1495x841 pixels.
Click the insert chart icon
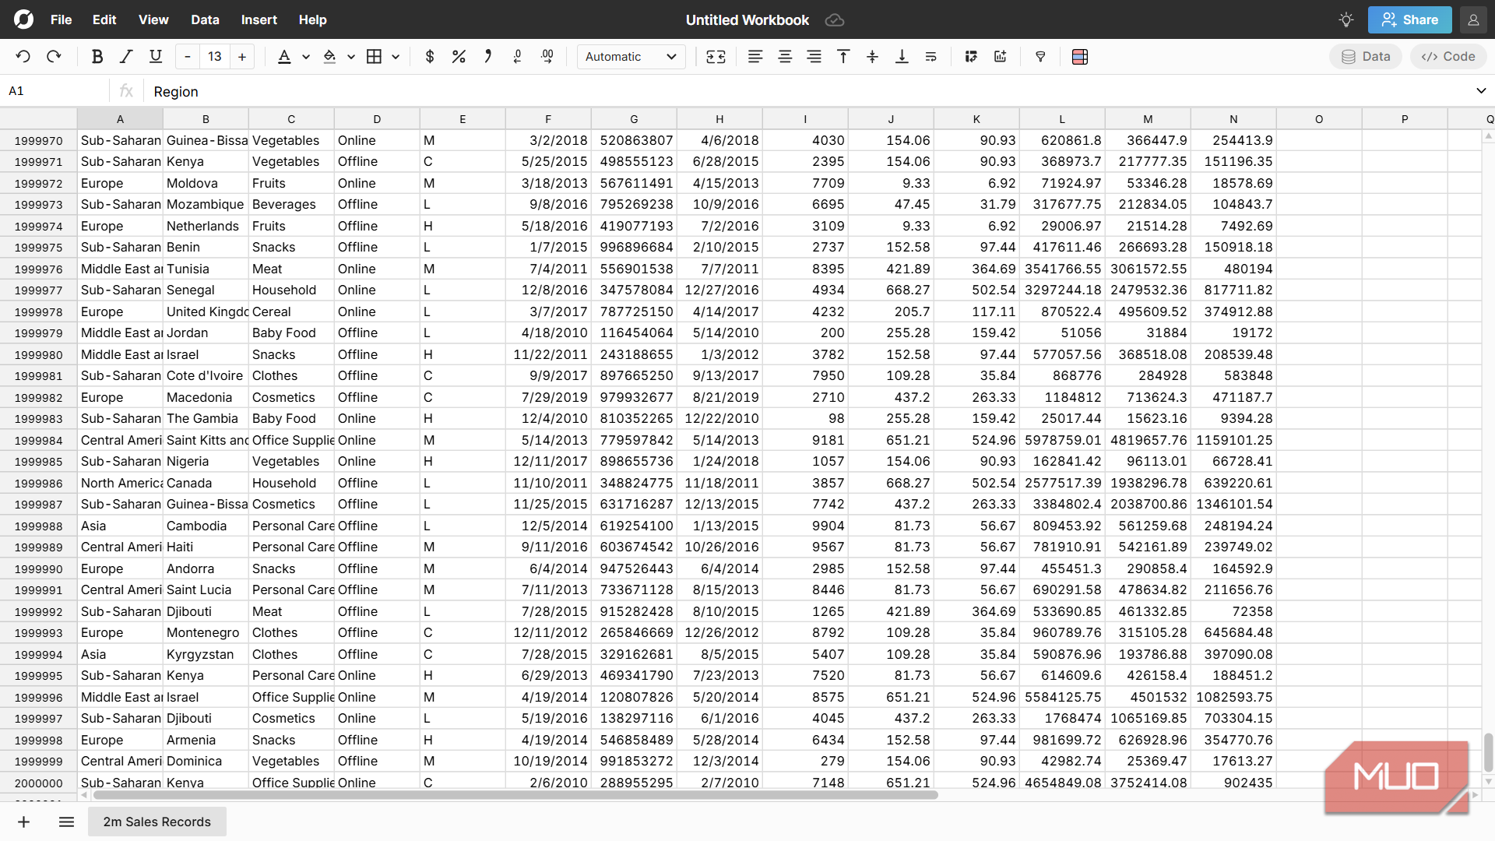(x=1001, y=56)
